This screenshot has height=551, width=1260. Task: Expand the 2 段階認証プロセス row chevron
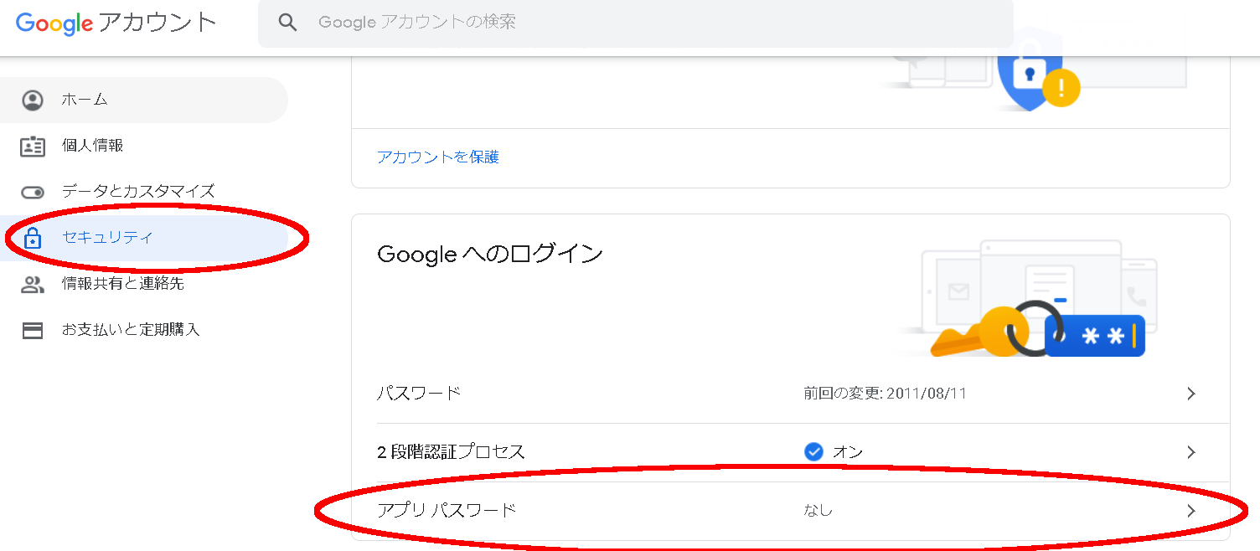(1191, 452)
